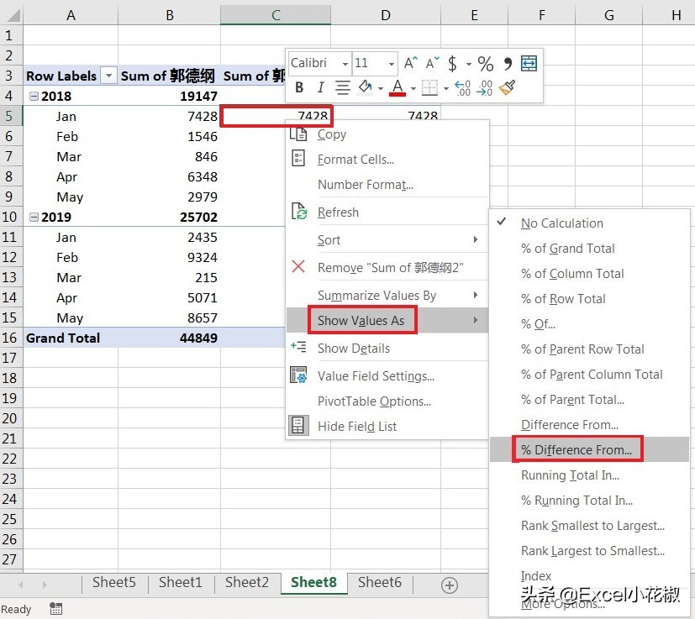This screenshot has width=695, height=619.
Task: Click Refresh in the context menu
Action: point(338,212)
